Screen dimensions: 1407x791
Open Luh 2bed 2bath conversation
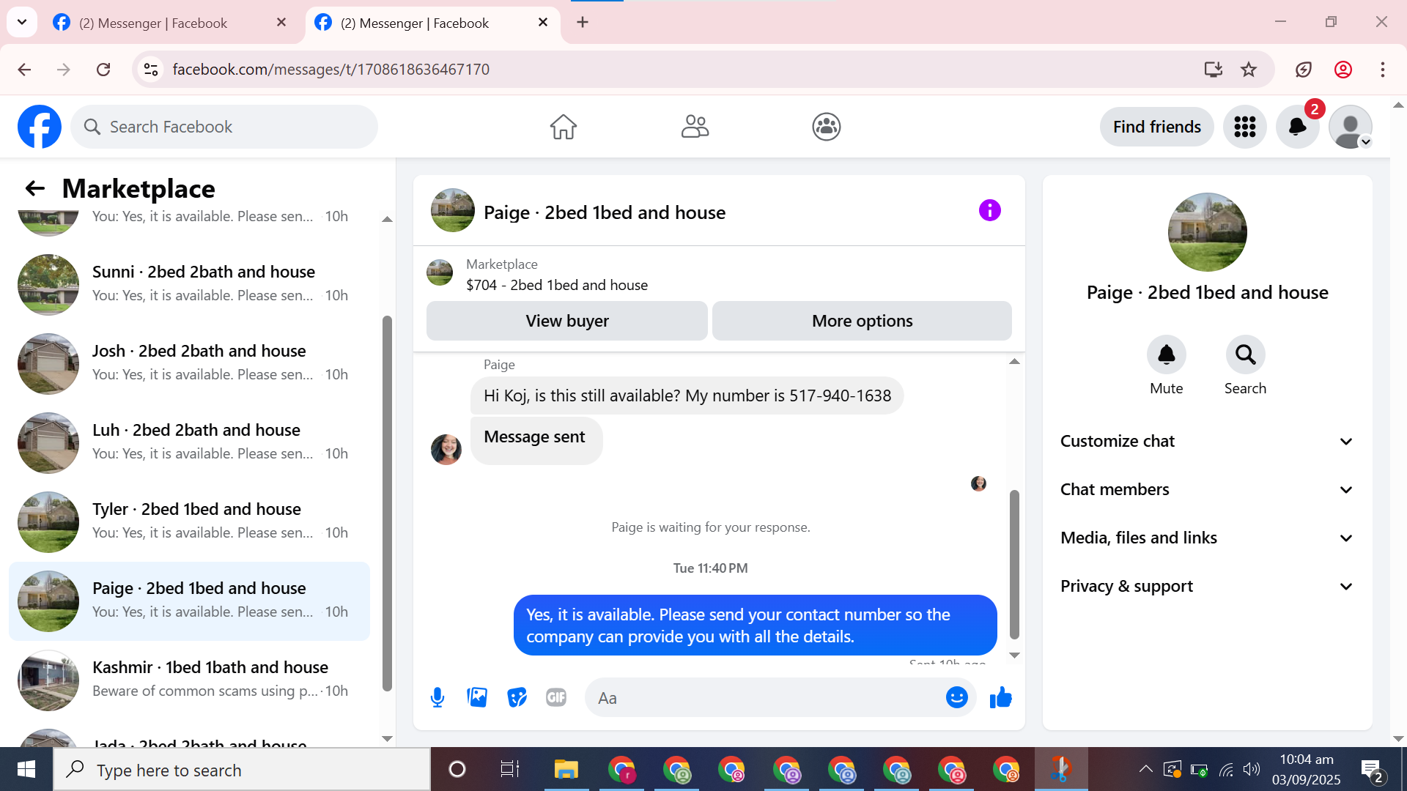(189, 442)
